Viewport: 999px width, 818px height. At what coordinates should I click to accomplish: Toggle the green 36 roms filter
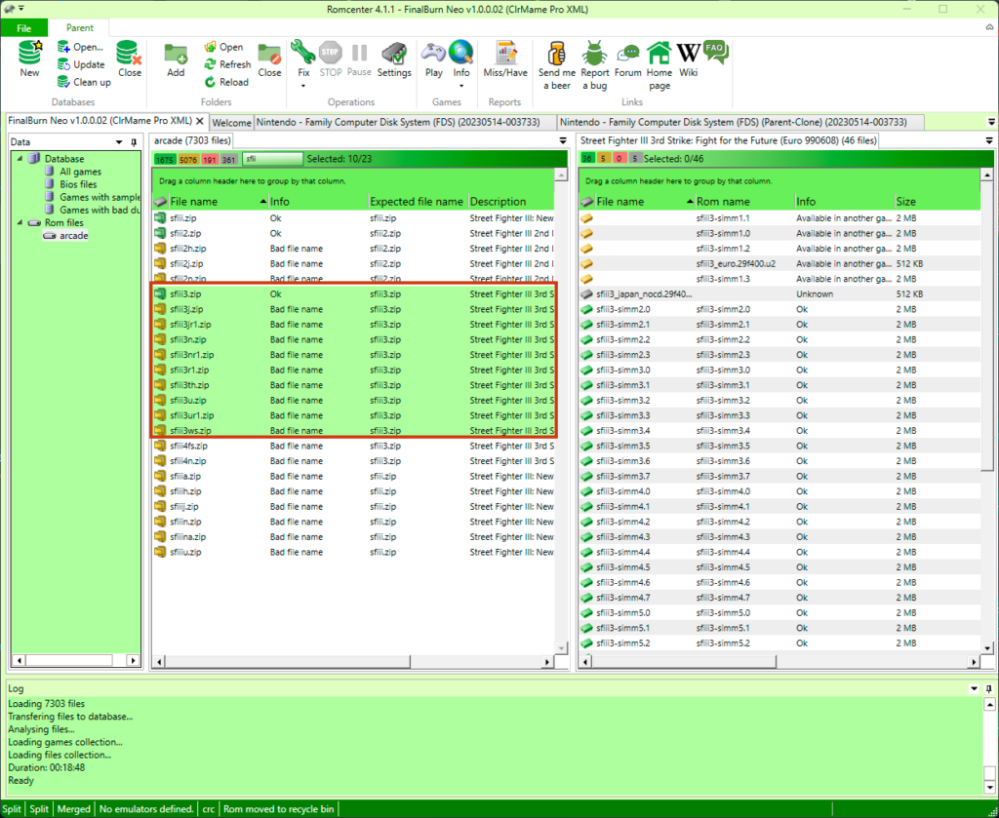(x=586, y=159)
